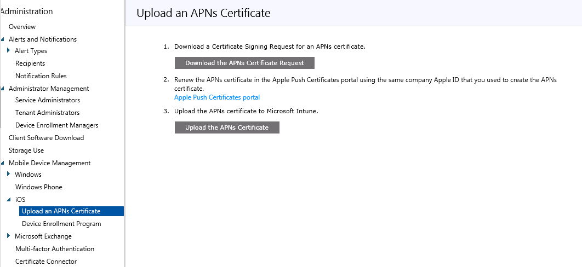Expand the Microsoft Exchange node
Screen dimensions: 582x267
9,236
